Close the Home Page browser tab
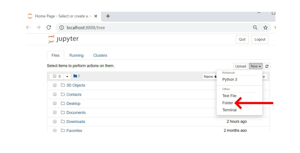 96,16
